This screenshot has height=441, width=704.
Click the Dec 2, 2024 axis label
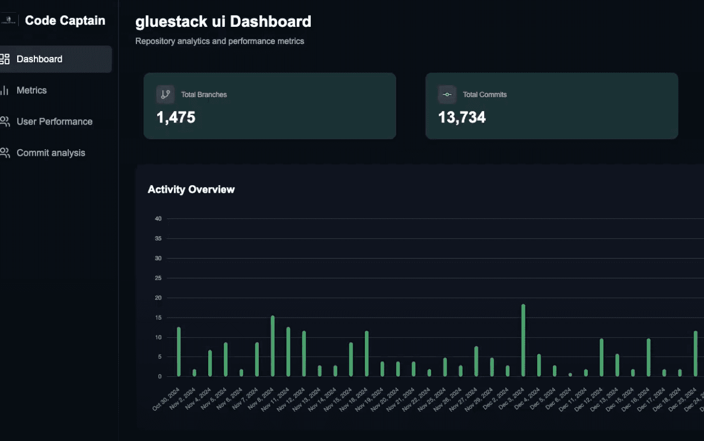496,399
